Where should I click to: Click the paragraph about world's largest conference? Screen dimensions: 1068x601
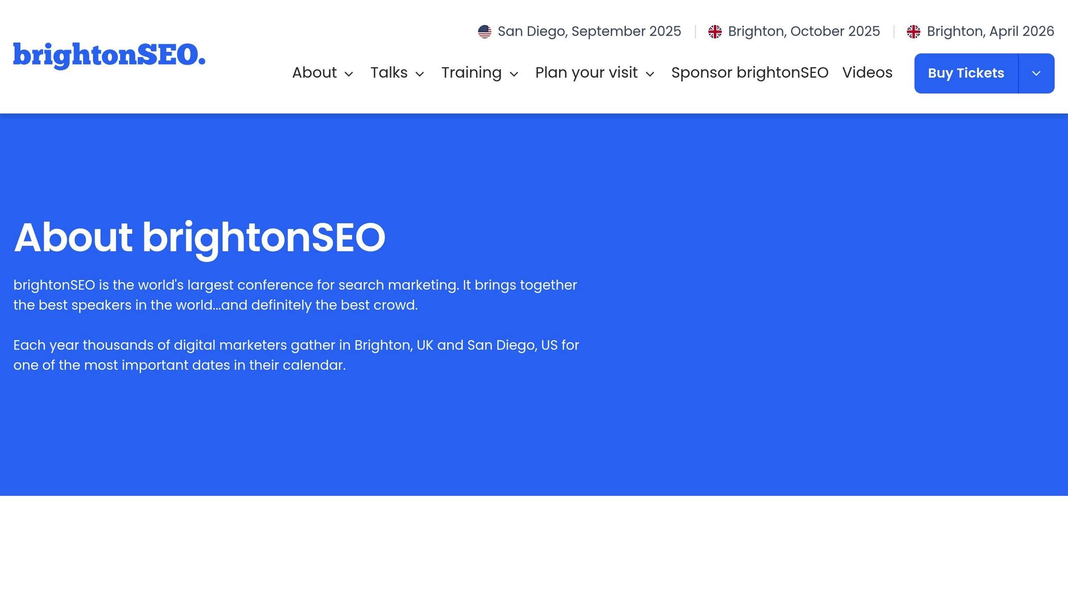(x=295, y=295)
